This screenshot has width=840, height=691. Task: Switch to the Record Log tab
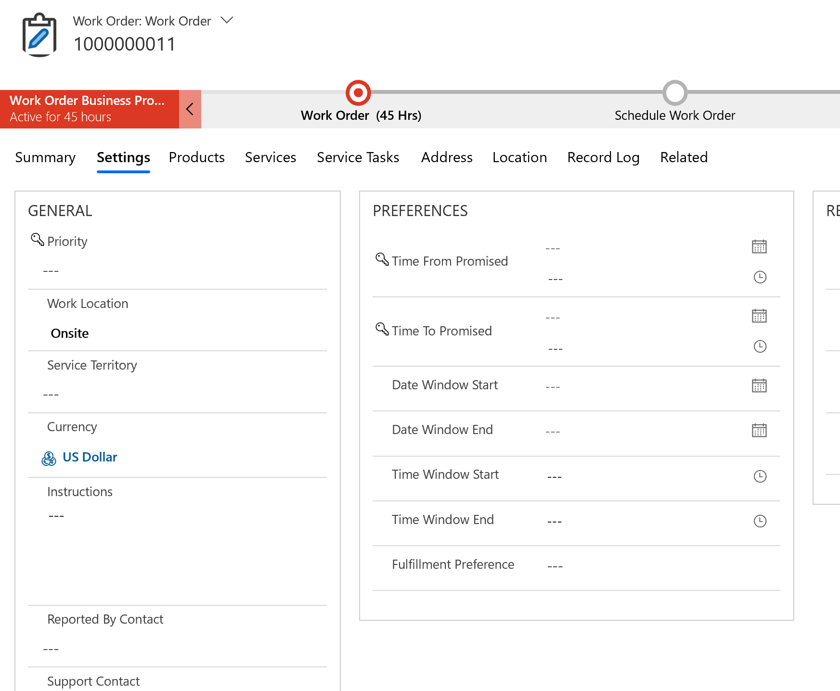(x=603, y=157)
